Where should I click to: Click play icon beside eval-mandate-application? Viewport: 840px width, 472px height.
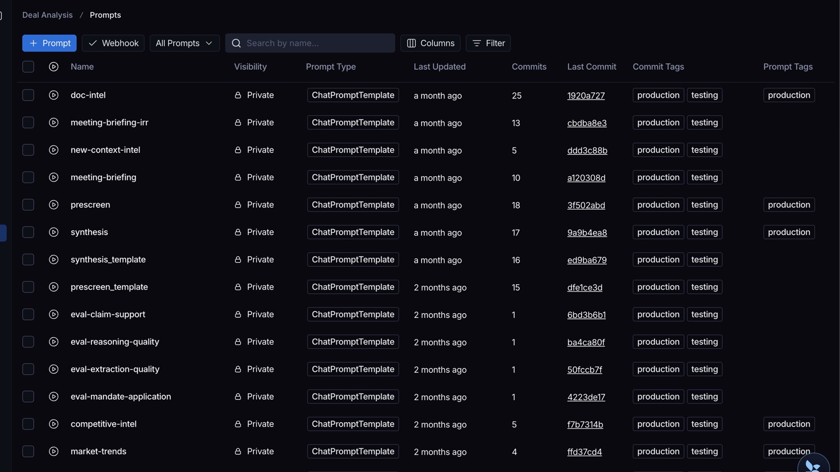[54, 396]
